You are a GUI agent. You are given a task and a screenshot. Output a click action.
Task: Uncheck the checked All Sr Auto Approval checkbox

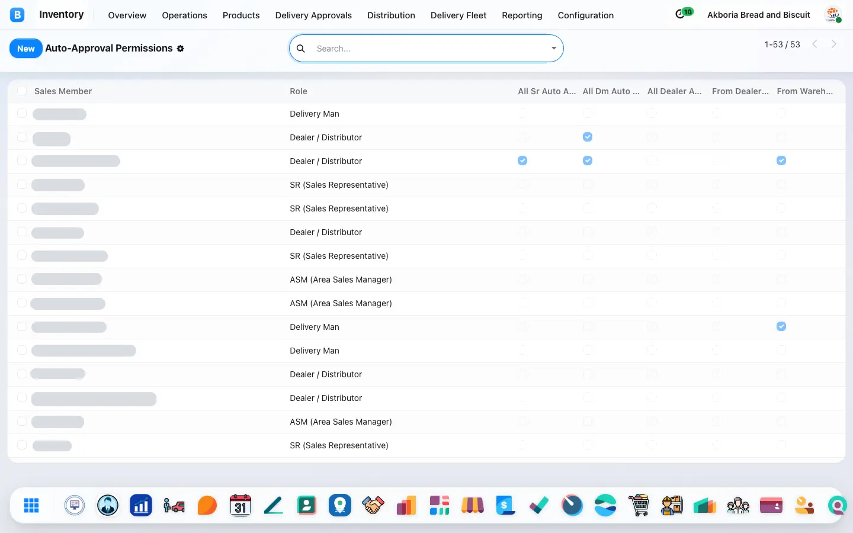pos(522,160)
